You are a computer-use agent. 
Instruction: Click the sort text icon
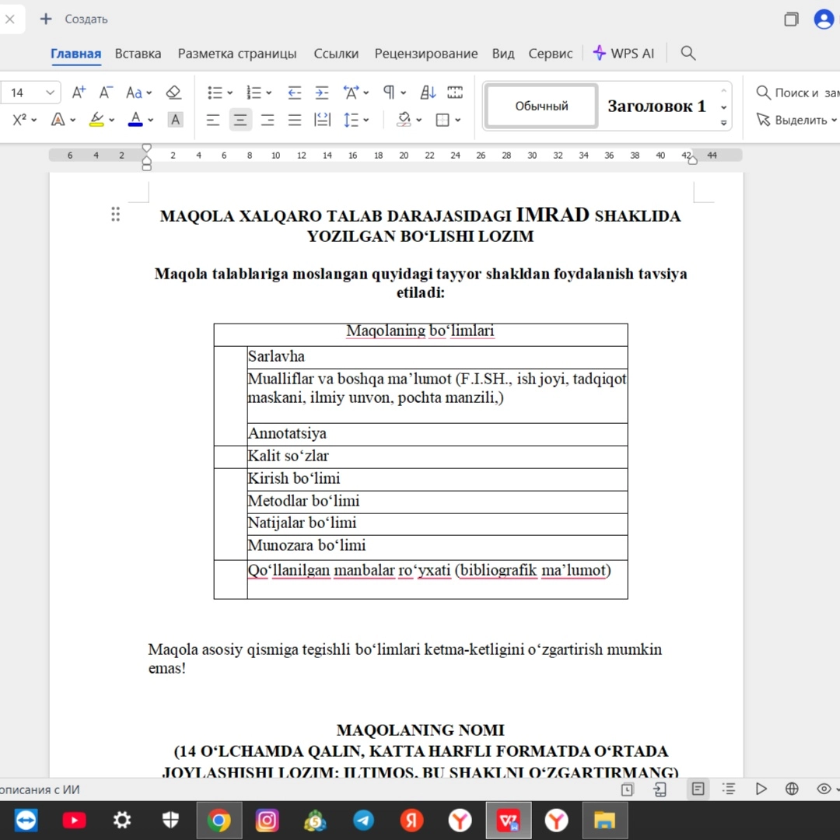tap(428, 93)
